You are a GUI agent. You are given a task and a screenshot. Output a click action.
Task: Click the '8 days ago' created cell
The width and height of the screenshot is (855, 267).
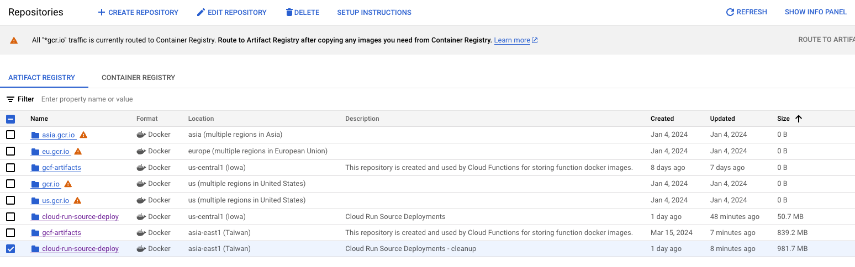click(667, 168)
